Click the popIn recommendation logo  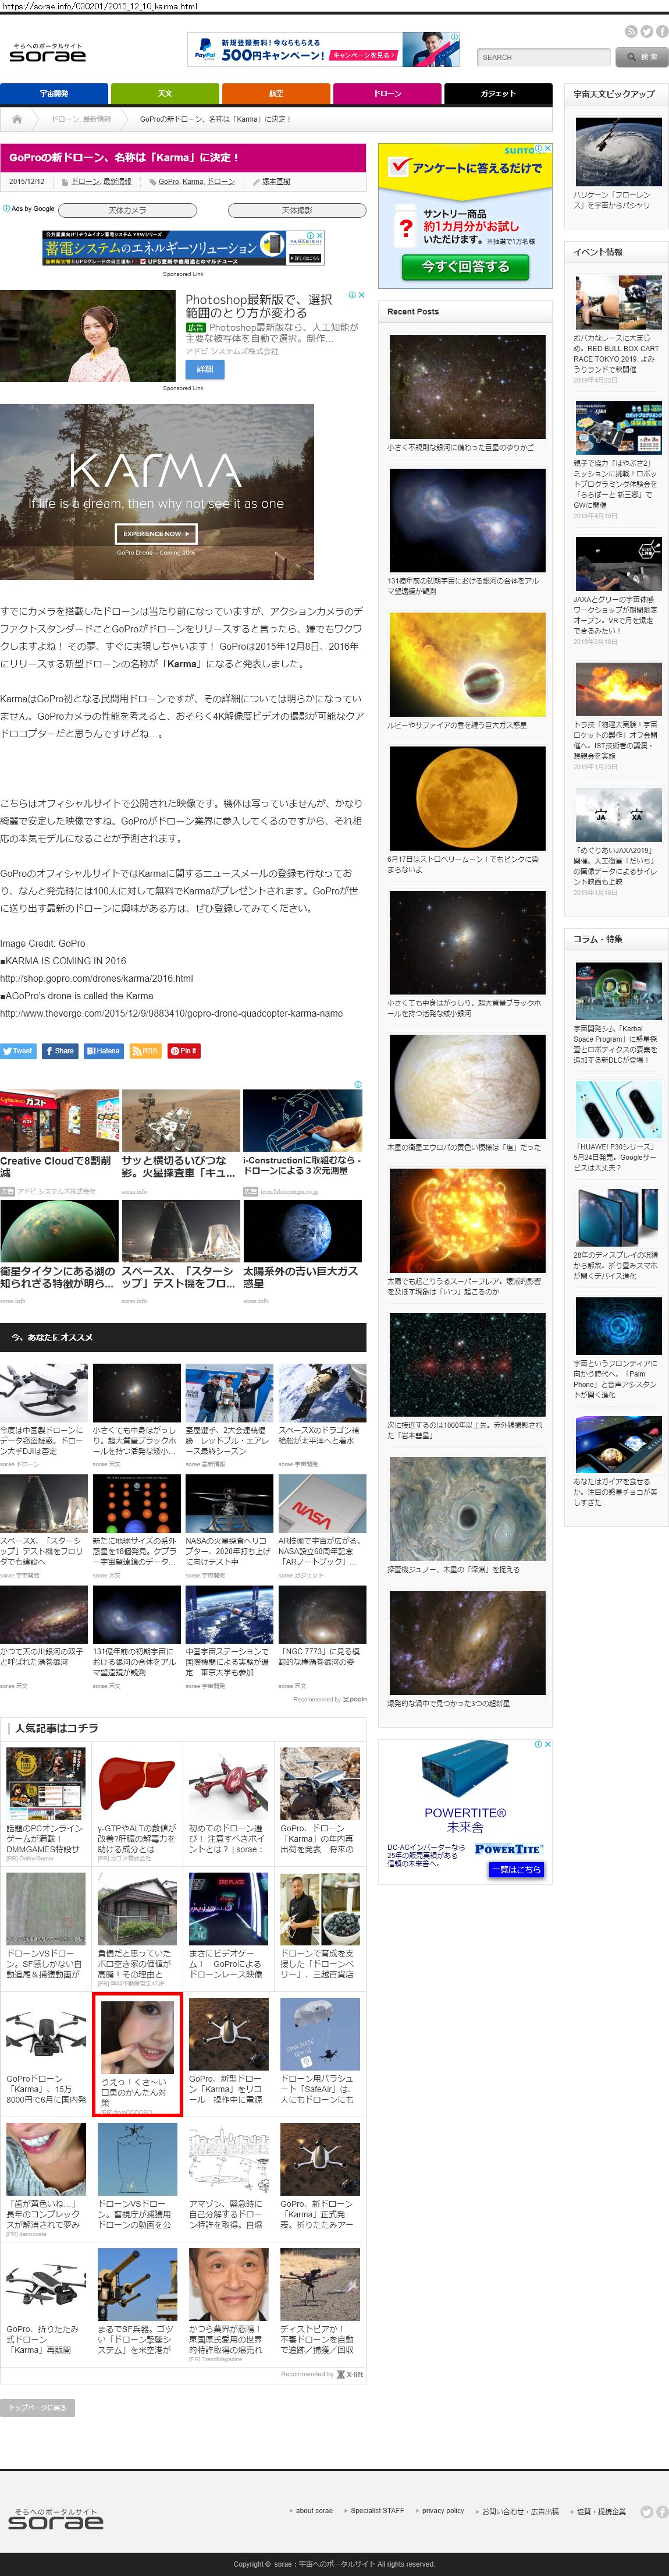[x=354, y=1699]
